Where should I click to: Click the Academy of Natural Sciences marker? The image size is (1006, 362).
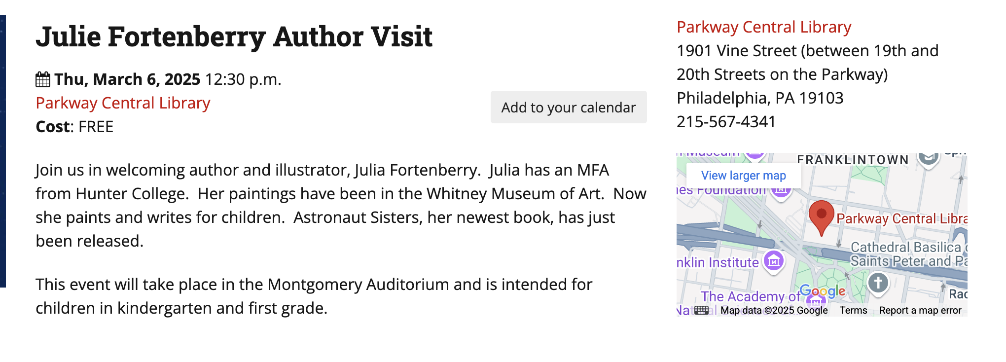816,302
